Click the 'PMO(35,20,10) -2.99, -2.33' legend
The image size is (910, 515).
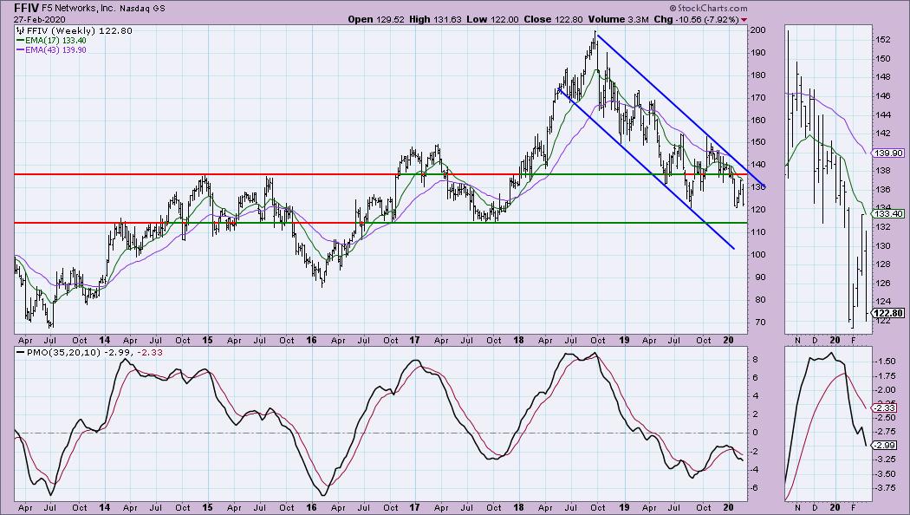tap(94, 352)
